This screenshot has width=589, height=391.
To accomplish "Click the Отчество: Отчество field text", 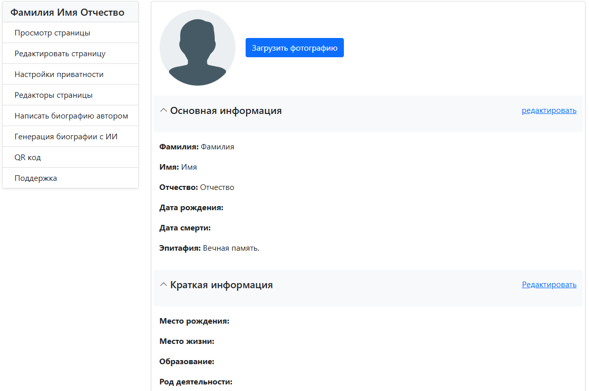I will pos(197,187).
